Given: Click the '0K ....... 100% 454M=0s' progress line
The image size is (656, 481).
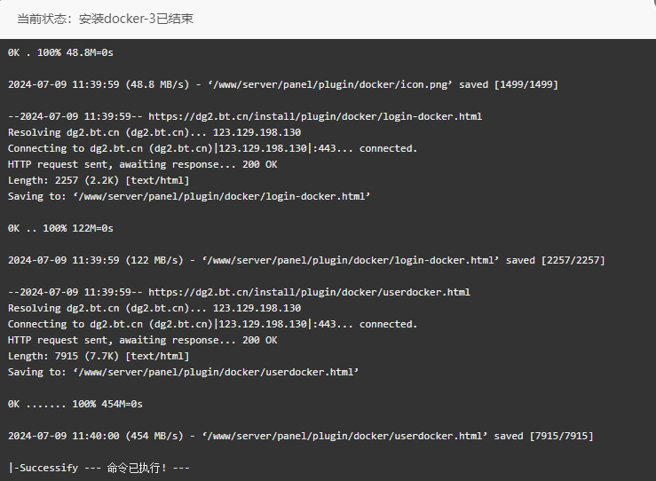Looking at the screenshot, I should coord(75,404).
